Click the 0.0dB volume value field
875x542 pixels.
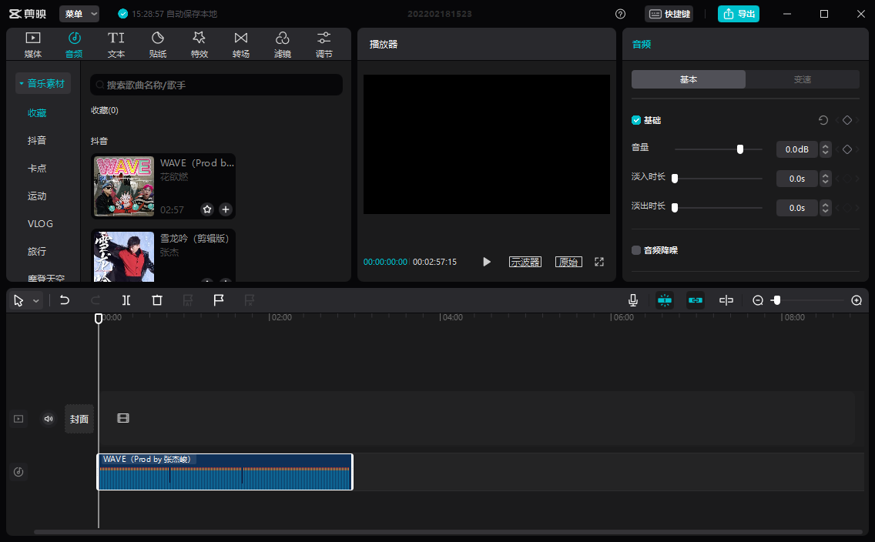pos(797,149)
